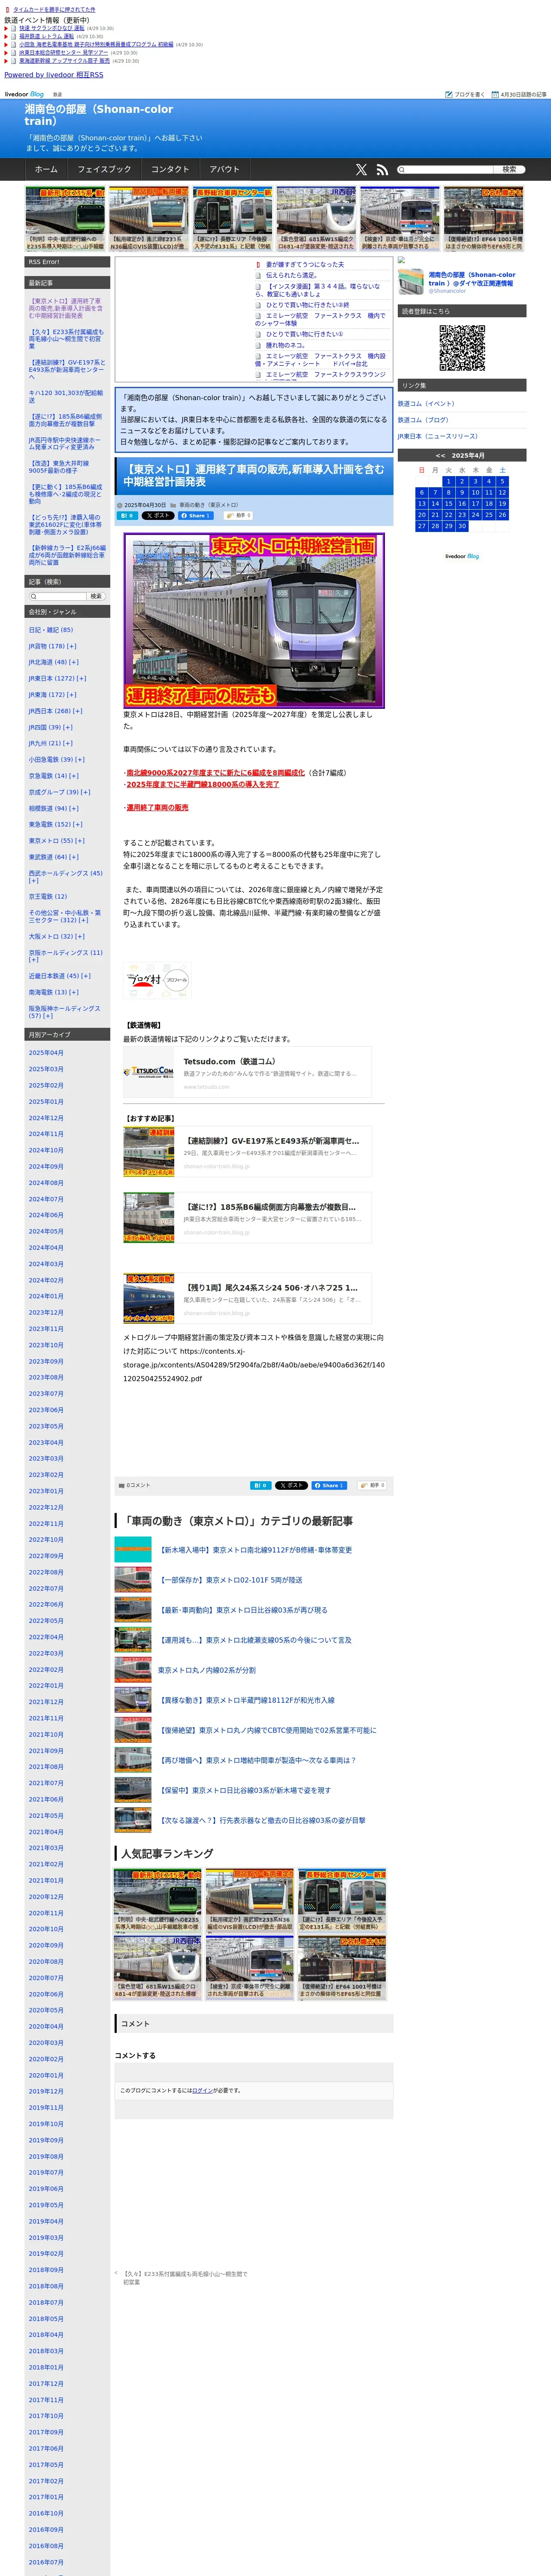Open the RSS feed icon in navigation bar
The image size is (551, 2576).
(x=382, y=170)
